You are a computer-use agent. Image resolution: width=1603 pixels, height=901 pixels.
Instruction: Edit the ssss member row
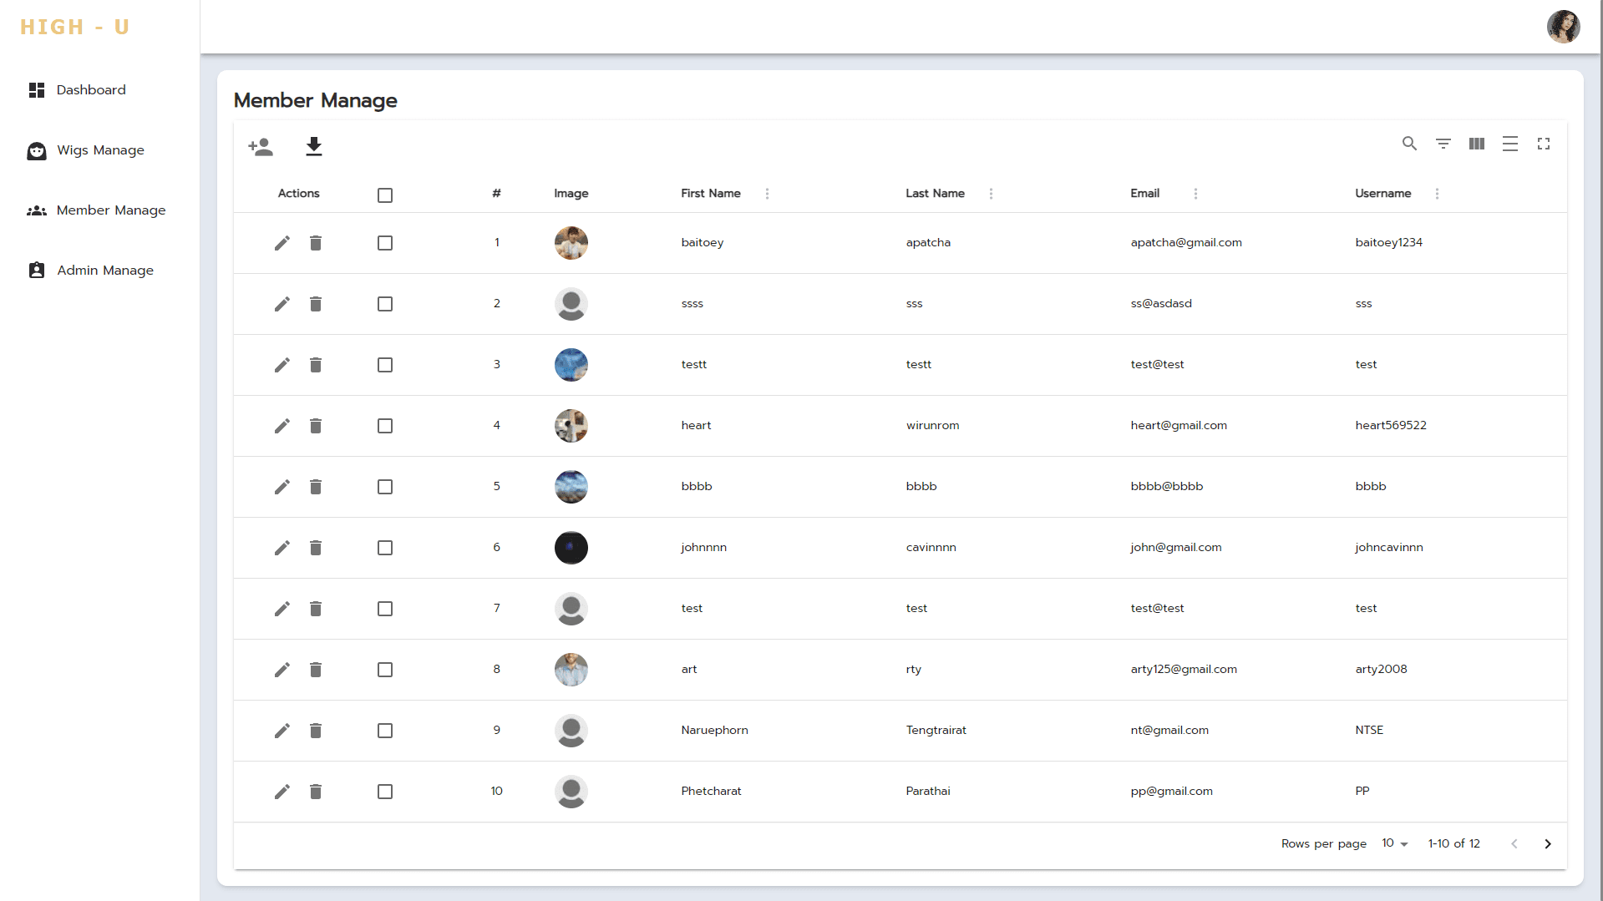point(282,304)
